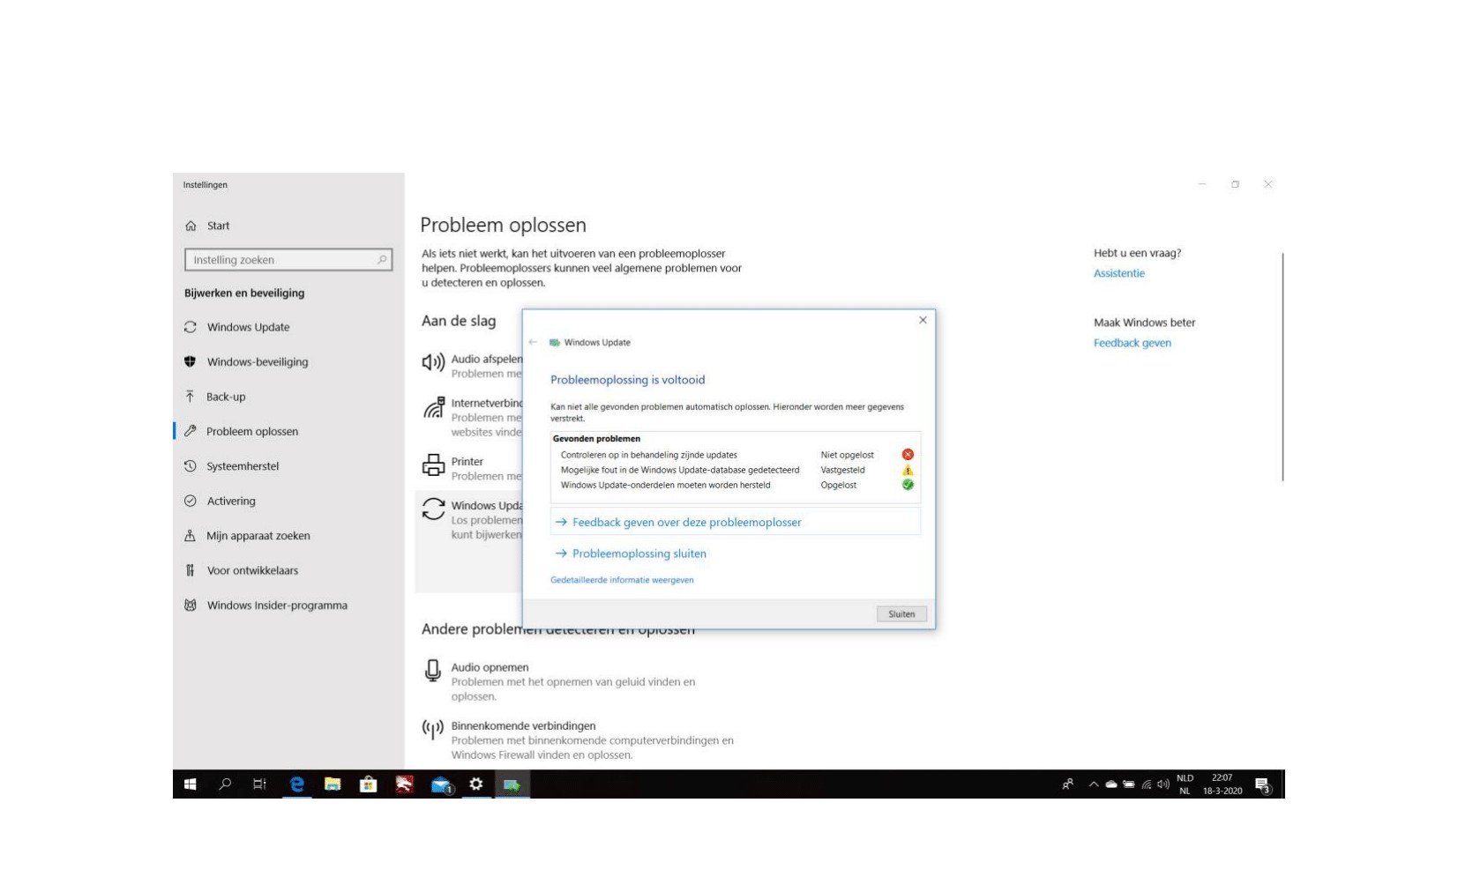Open File Explorer from taskbar
The image size is (1458, 877).
click(x=333, y=784)
